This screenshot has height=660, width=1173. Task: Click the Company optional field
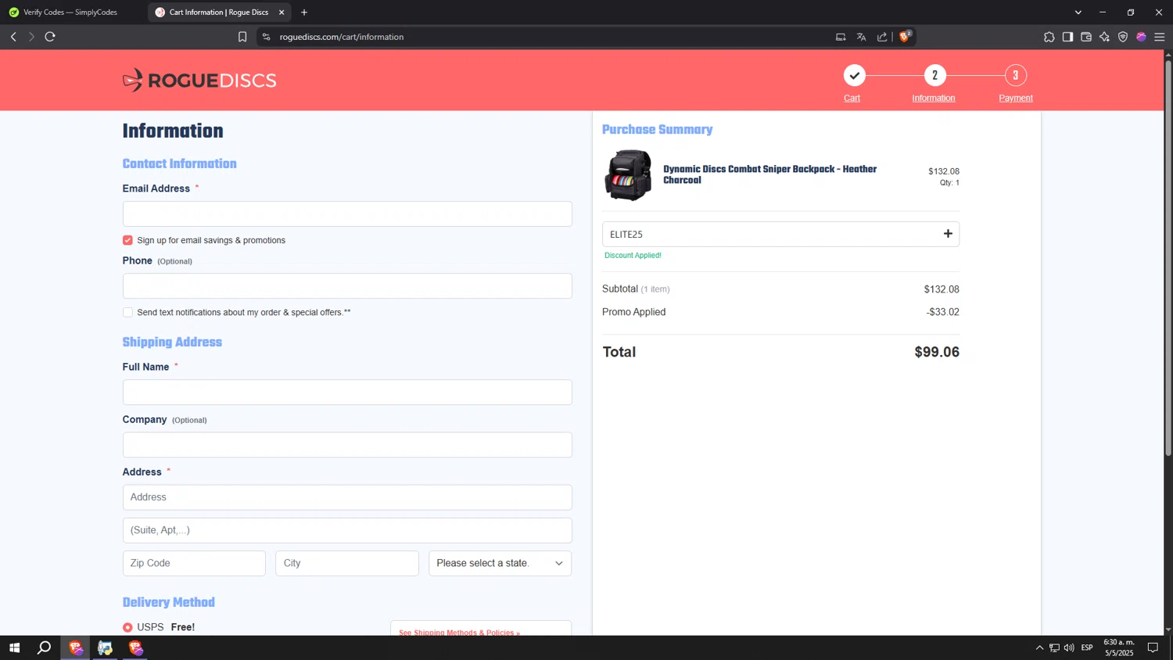coord(347,445)
